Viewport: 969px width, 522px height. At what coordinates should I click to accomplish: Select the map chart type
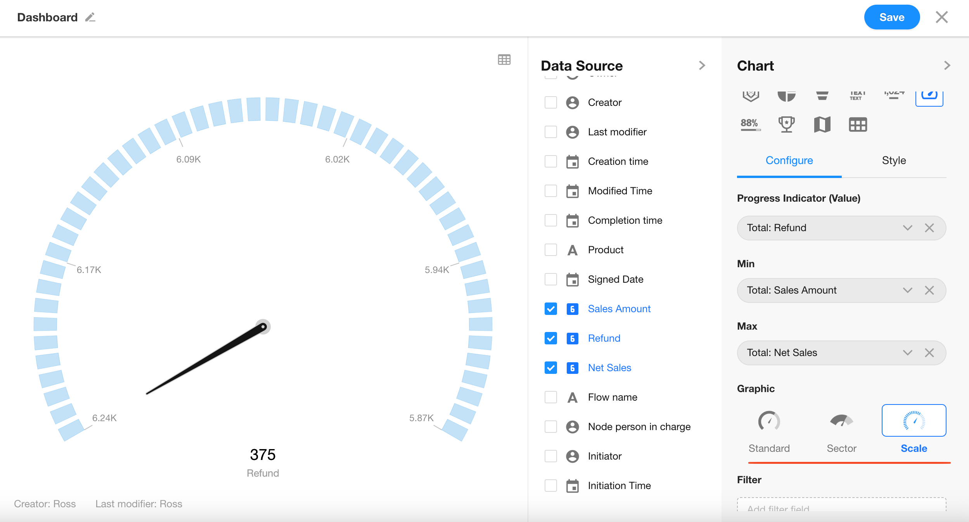822,124
